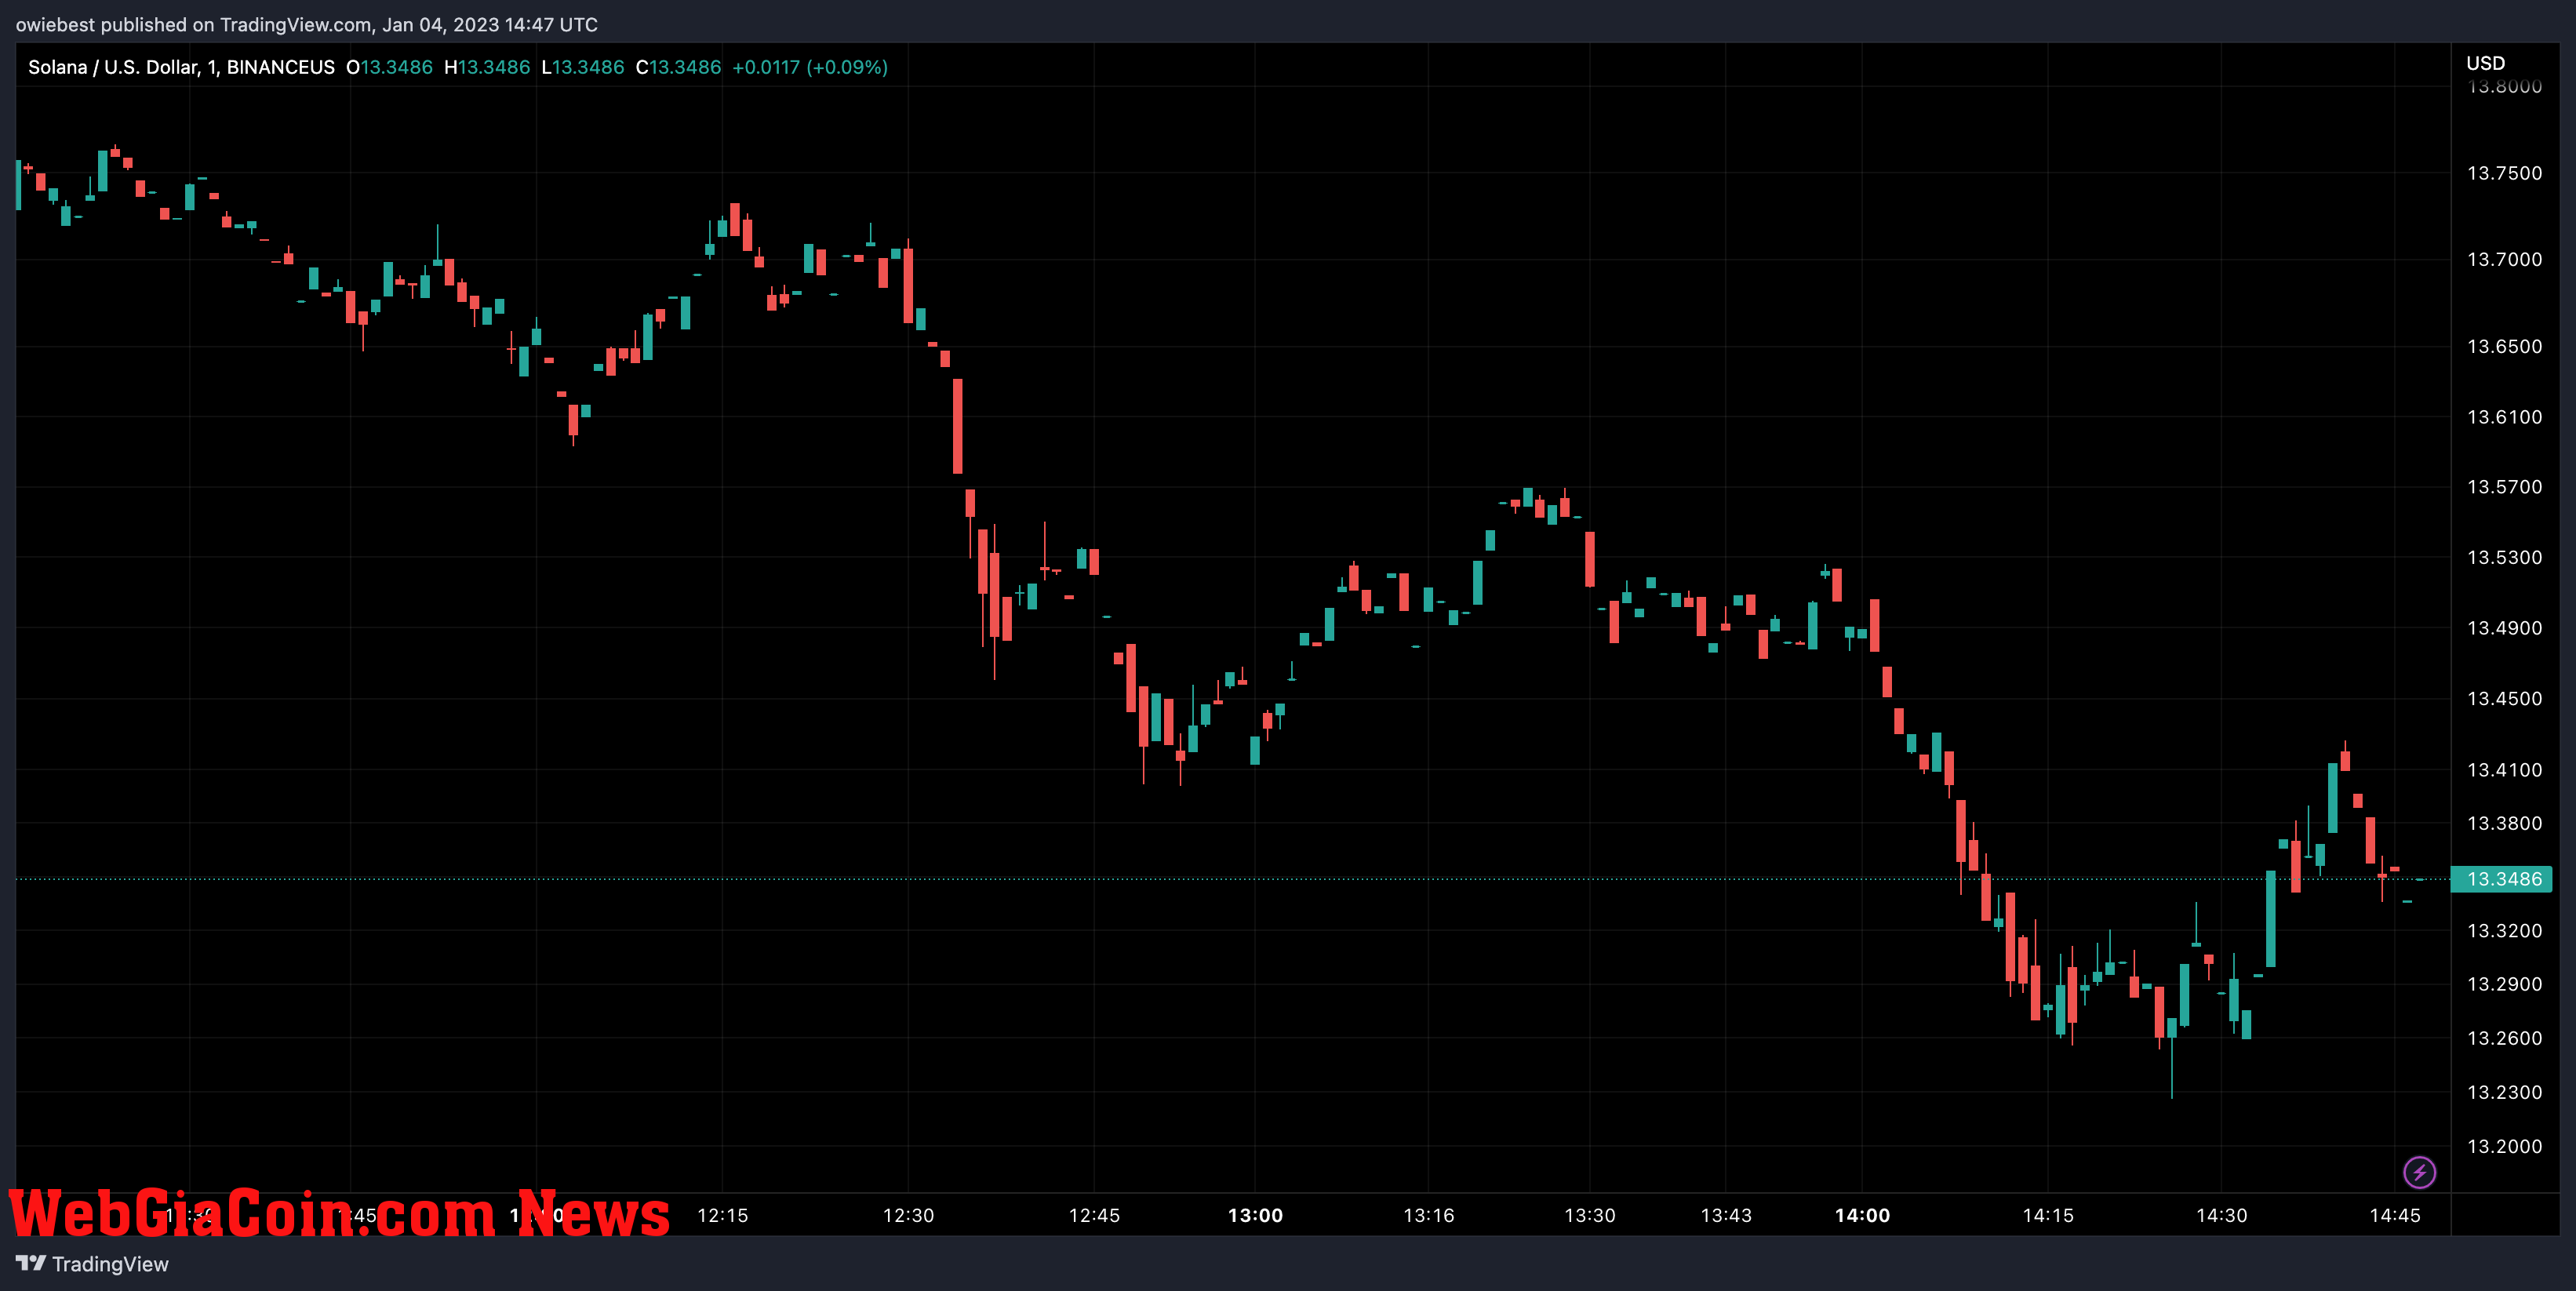Click the 13.4500 price axis label
The width and height of the screenshot is (2576, 1291).
click(x=2504, y=698)
